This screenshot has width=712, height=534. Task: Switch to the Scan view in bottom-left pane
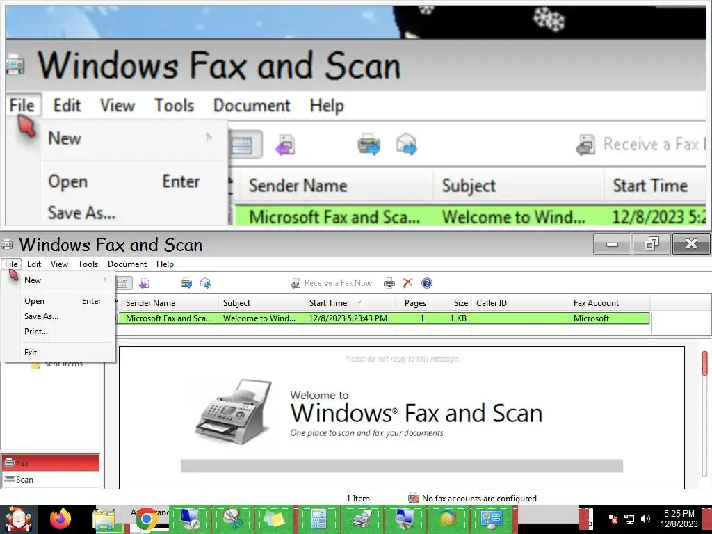(x=51, y=480)
